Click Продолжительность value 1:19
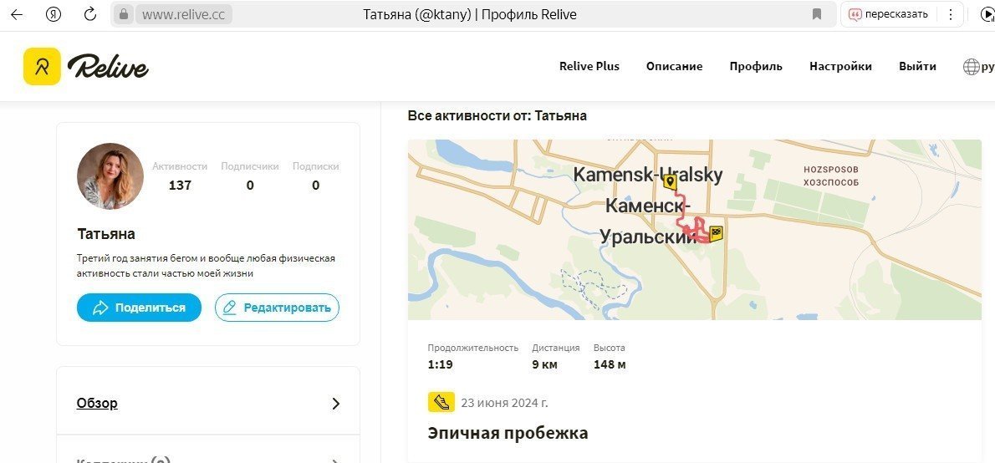This screenshot has width=995, height=463. coord(440,364)
